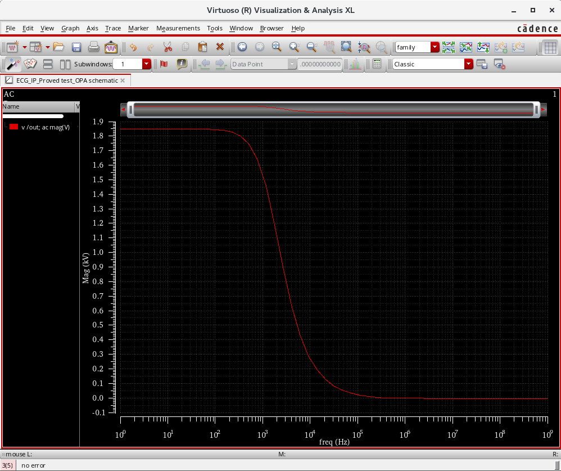Toggle the graph grid icon

[x=550, y=47]
